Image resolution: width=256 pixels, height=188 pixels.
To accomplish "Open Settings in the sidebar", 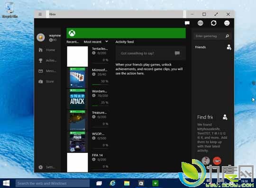I will pos(47,167).
